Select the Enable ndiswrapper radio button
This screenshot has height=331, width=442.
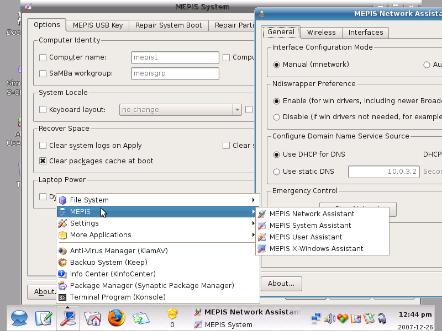tap(277, 101)
